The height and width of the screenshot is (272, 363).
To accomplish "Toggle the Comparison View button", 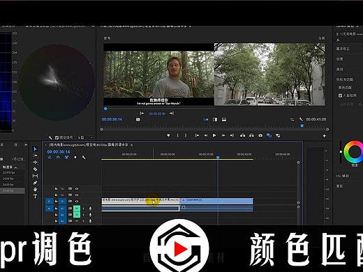I will [x=269, y=135].
